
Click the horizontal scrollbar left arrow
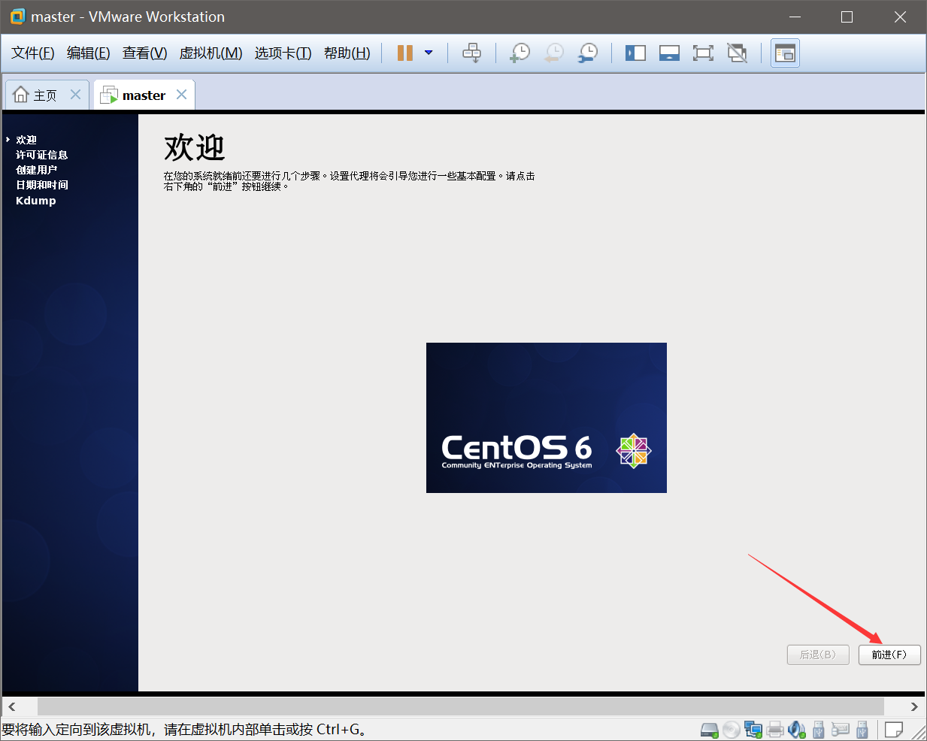12,706
